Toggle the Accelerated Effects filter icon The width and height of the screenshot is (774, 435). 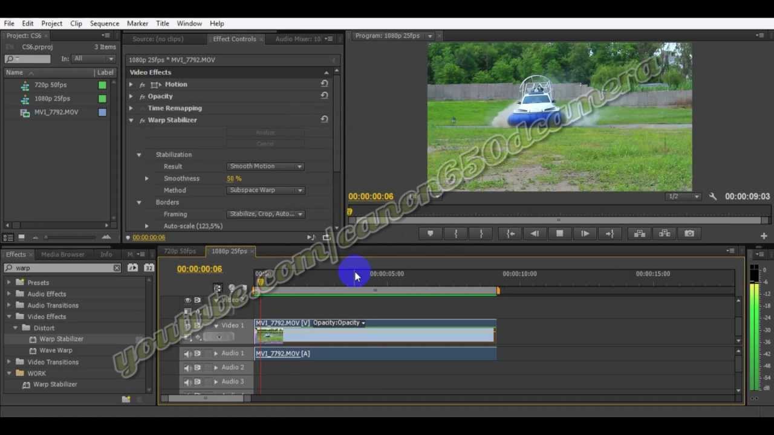point(132,268)
